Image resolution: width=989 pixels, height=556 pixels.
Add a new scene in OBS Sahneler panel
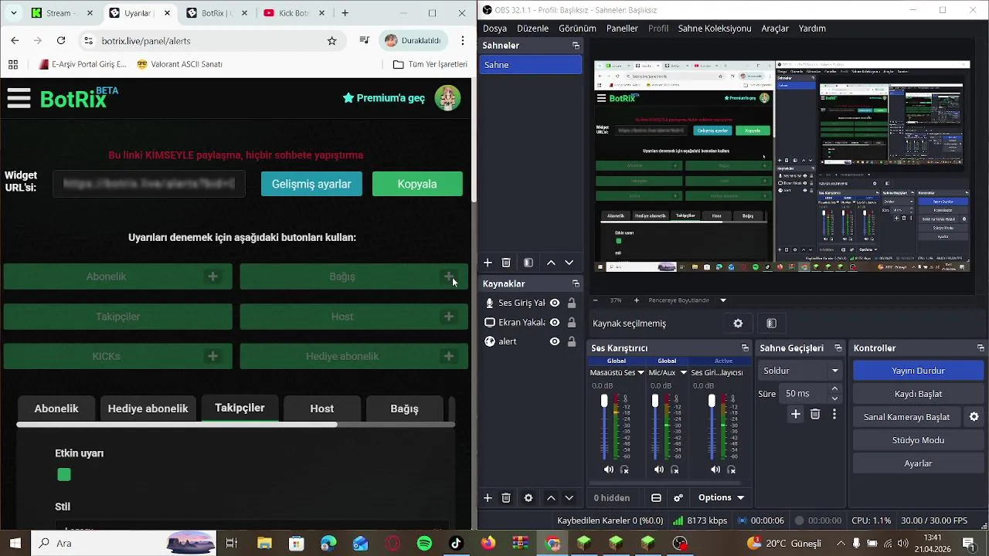[x=488, y=263]
